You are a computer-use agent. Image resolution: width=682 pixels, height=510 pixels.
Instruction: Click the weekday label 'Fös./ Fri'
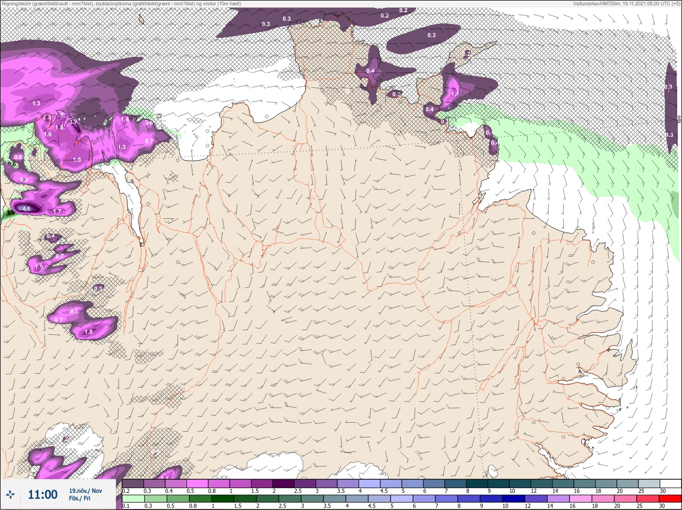79,498
